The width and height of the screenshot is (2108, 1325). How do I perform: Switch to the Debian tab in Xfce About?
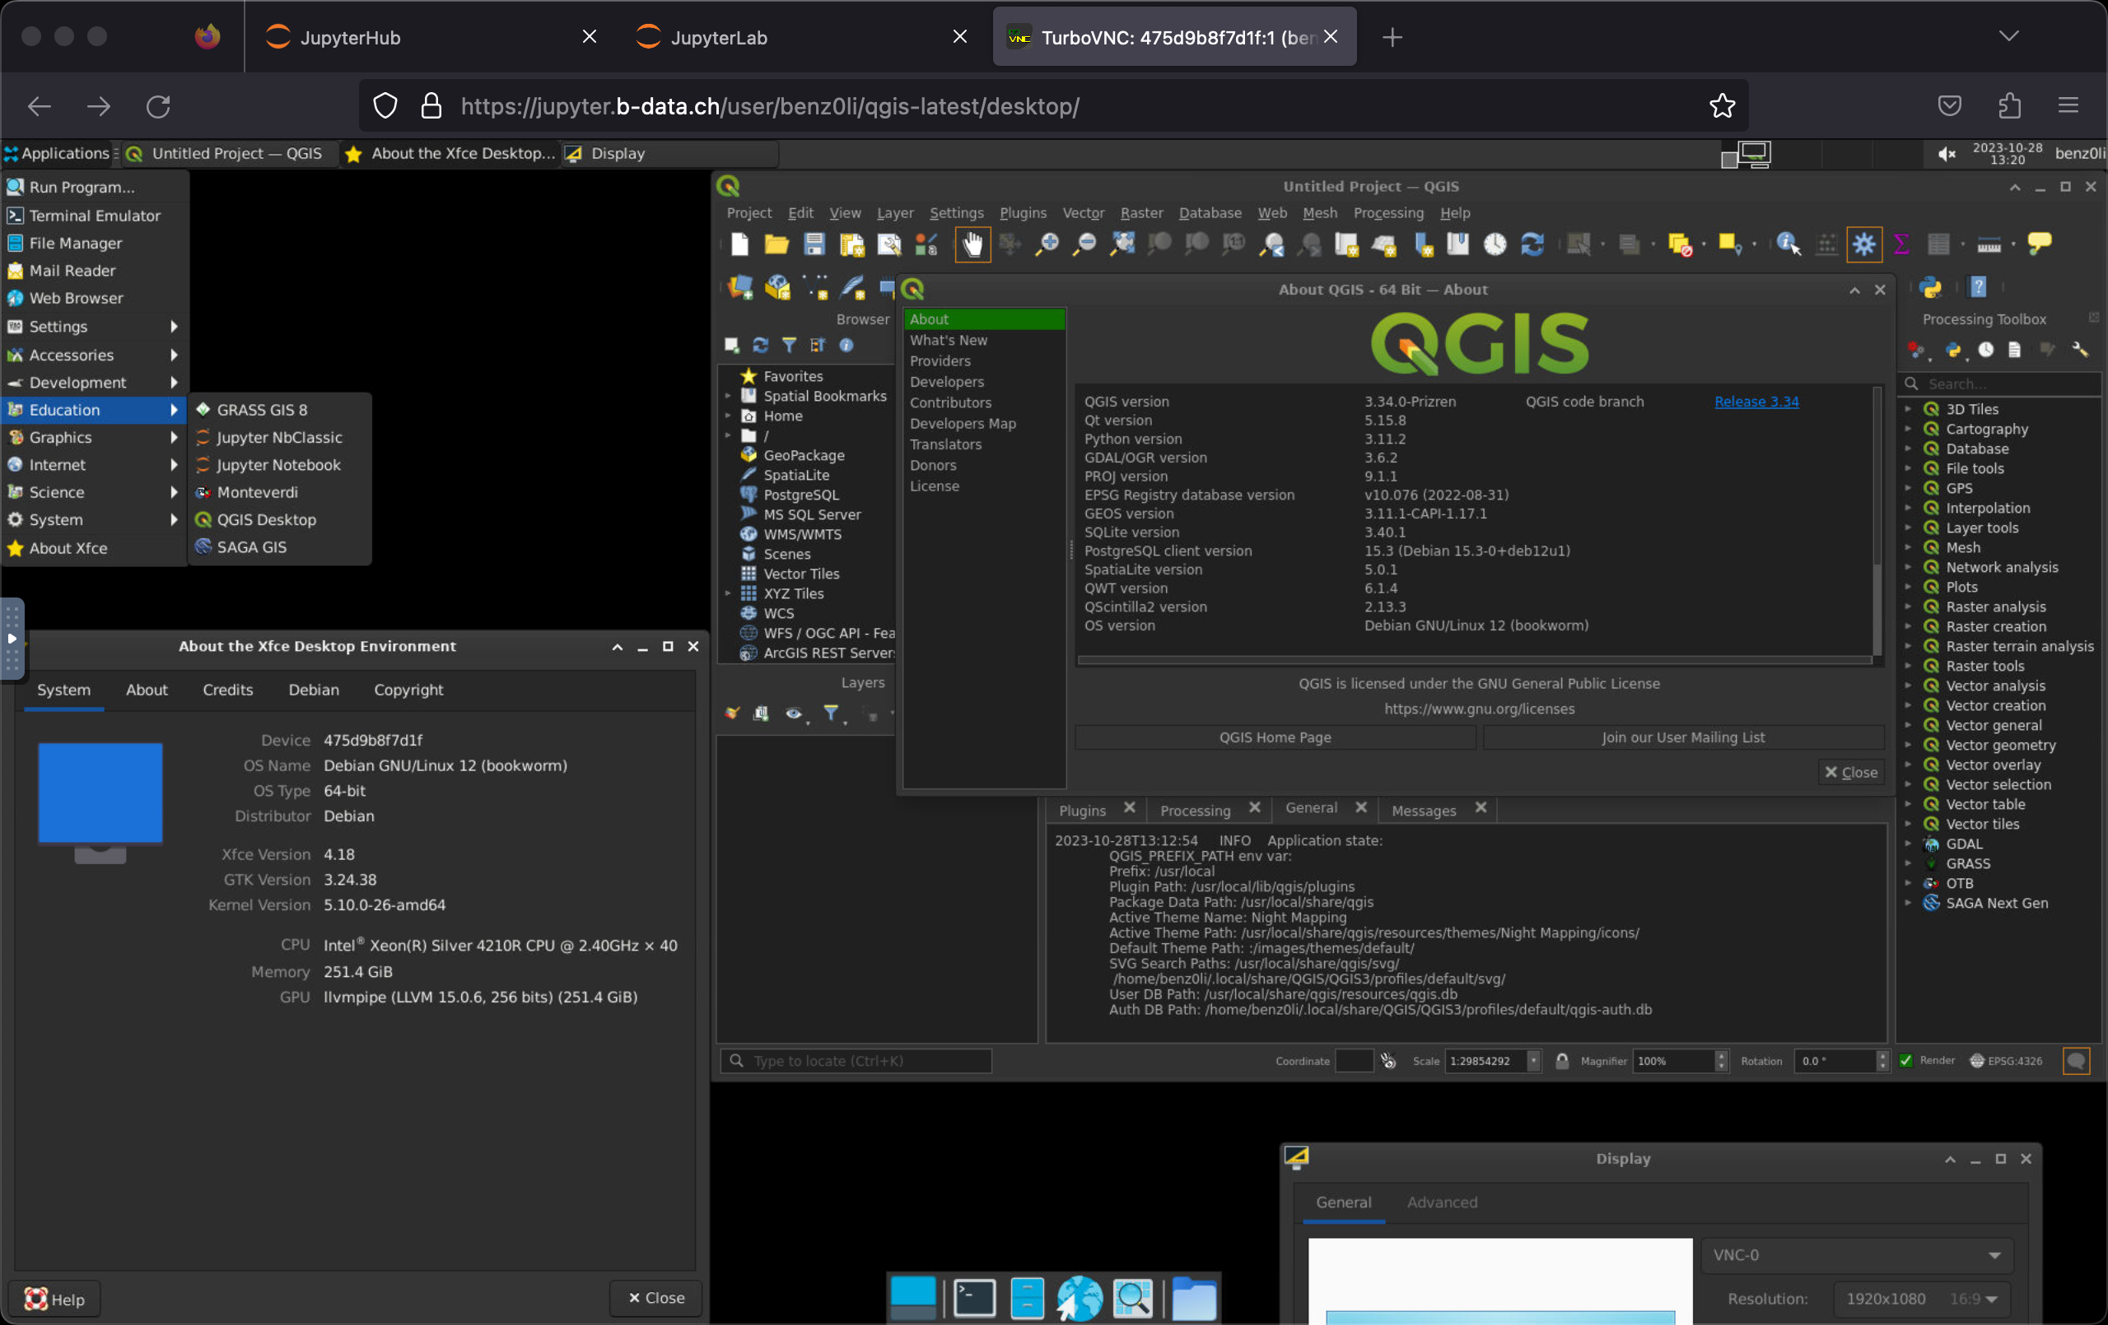pyautogui.click(x=314, y=690)
